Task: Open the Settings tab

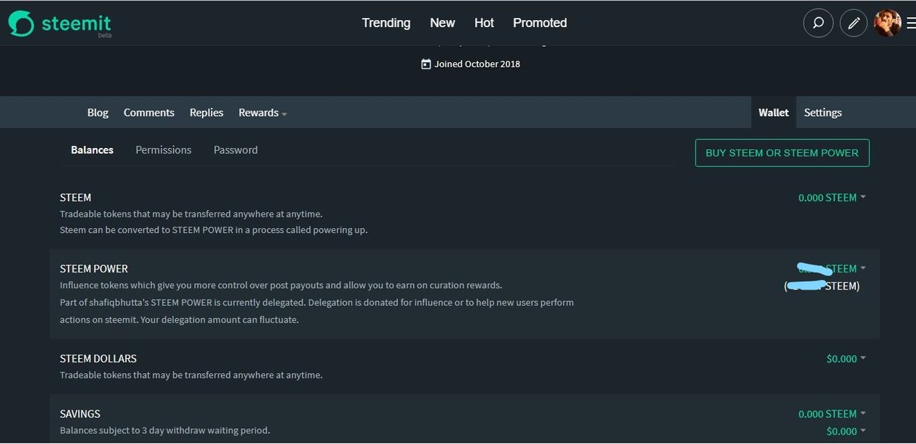Action: pyautogui.click(x=823, y=113)
